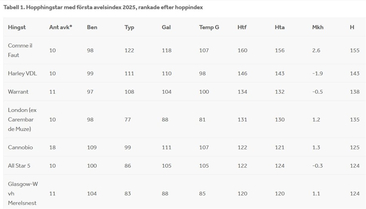Click Comme il Faut's Htf value 160
The height and width of the screenshot is (209, 366).
click(242, 50)
